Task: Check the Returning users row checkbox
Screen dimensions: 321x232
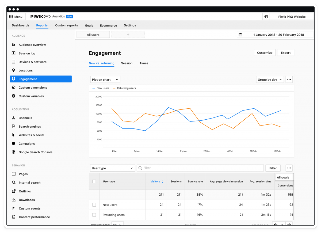Action: (94, 215)
